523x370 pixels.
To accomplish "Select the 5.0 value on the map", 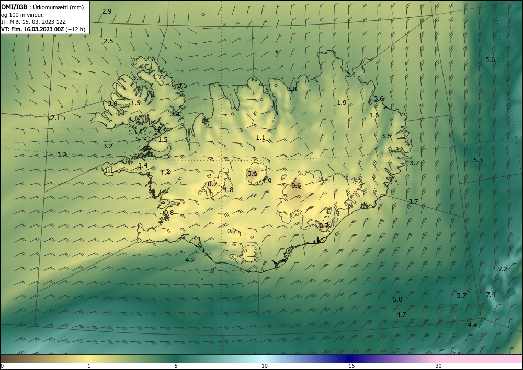I will 397,300.
